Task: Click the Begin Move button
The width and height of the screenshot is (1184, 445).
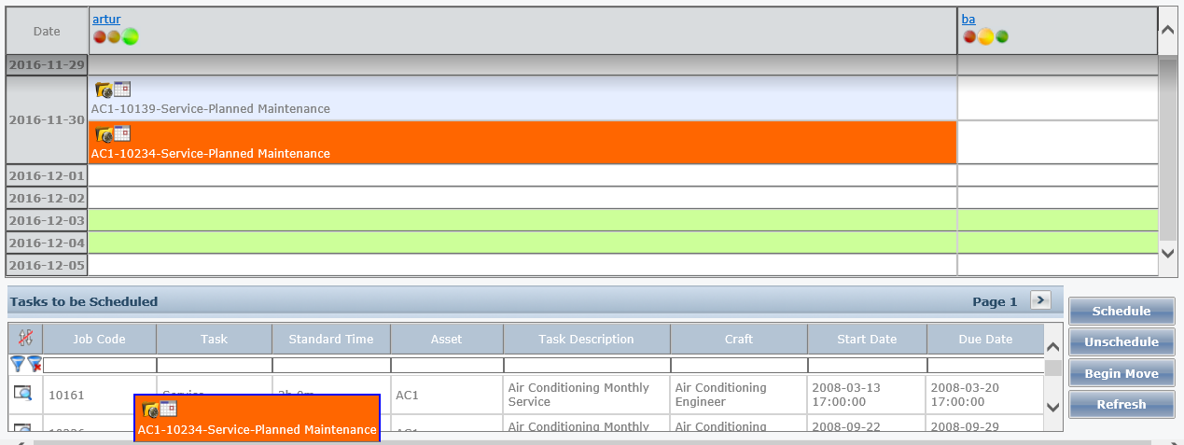Action: (x=1121, y=373)
